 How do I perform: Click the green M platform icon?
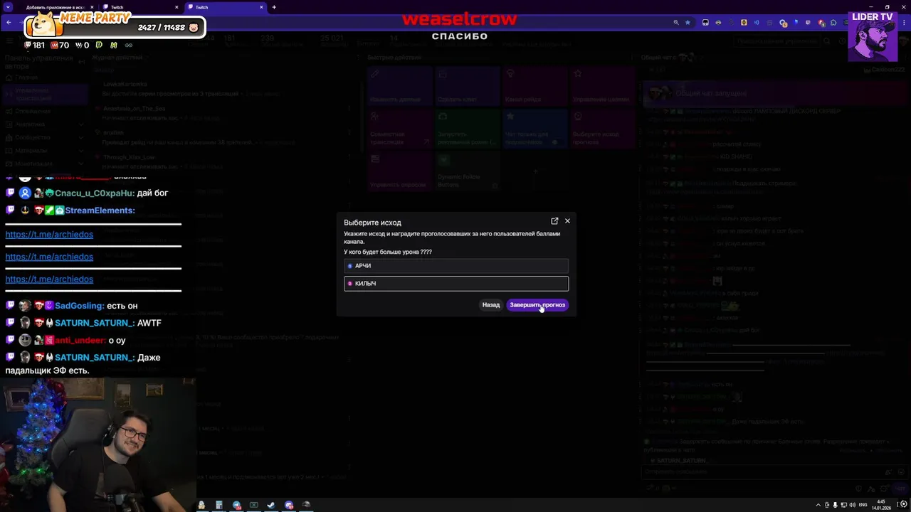coord(113,46)
